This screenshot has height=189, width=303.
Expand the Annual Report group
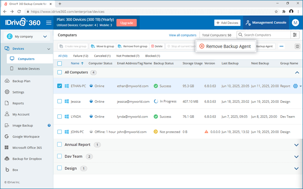(297, 145)
